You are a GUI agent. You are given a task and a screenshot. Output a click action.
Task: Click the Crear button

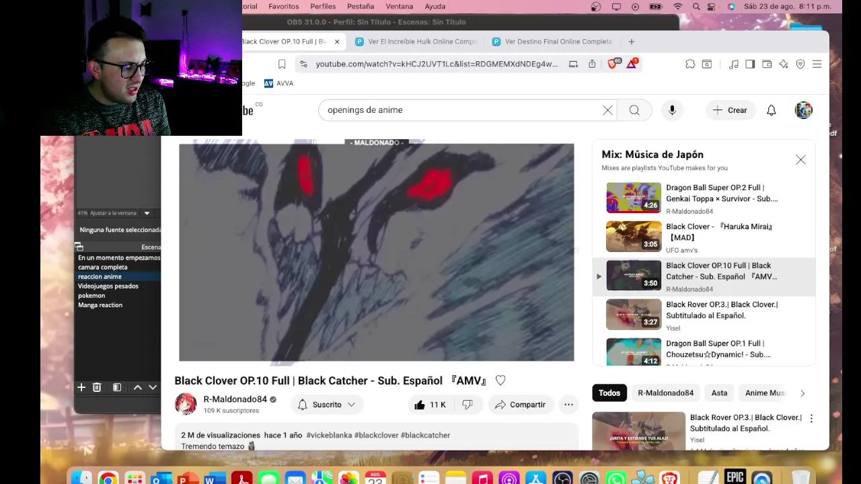[x=730, y=110]
